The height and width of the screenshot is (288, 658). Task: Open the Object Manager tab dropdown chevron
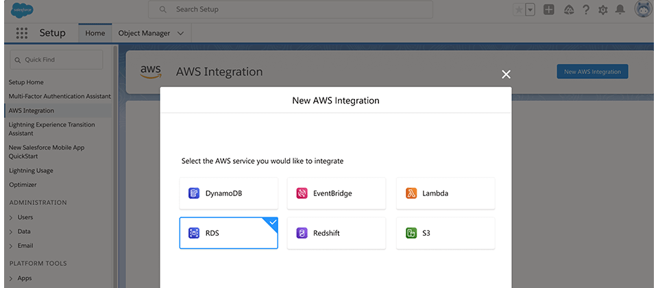coord(180,33)
